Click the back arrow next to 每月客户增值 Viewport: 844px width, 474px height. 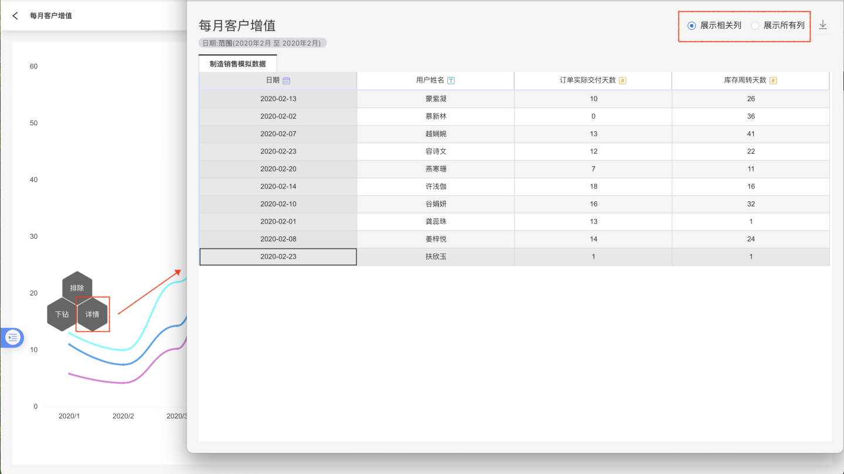coord(15,16)
